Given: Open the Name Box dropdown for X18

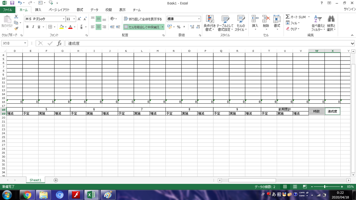Looking at the screenshot, I should point(25,43).
